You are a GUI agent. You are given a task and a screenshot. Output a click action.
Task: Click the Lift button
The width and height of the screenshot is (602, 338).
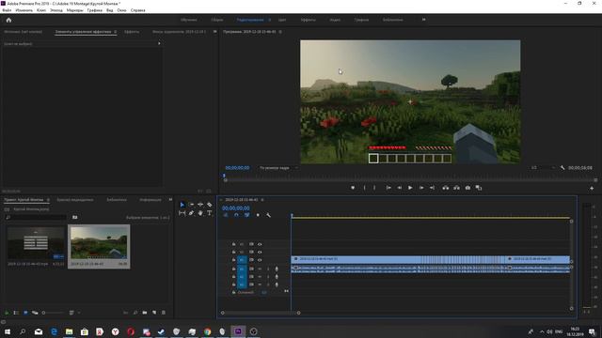(x=445, y=188)
